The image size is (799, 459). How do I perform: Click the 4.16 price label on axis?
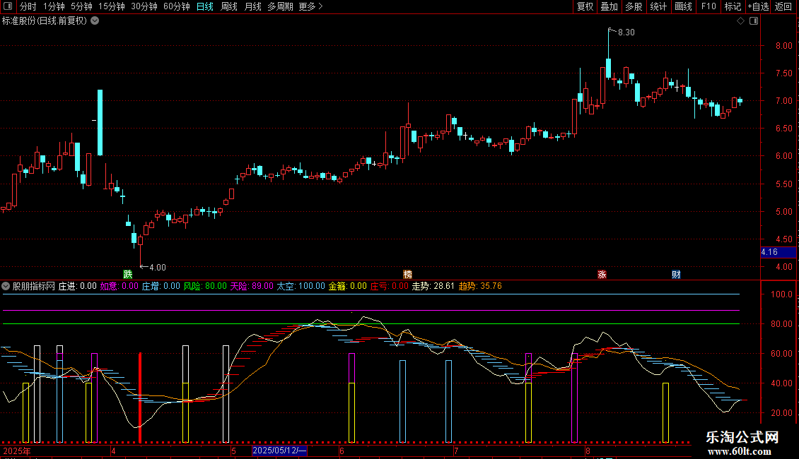pos(778,252)
